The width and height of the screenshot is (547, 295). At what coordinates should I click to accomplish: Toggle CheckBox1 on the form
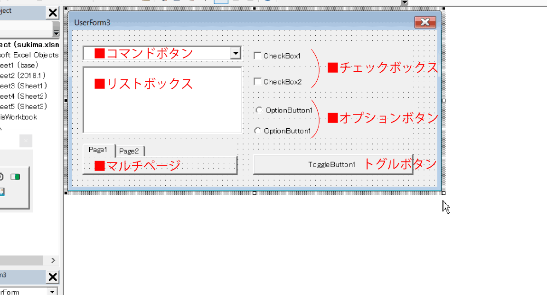257,56
